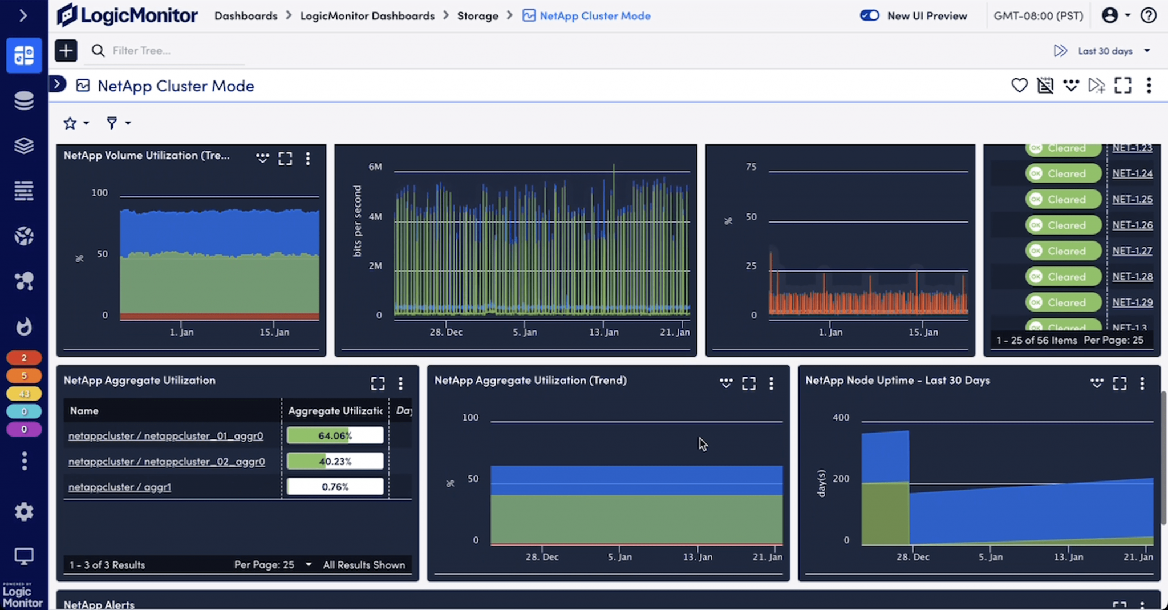Open Settings via the gear sidebar icon
This screenshot has width=1168, height=610.
pos(24,511)
